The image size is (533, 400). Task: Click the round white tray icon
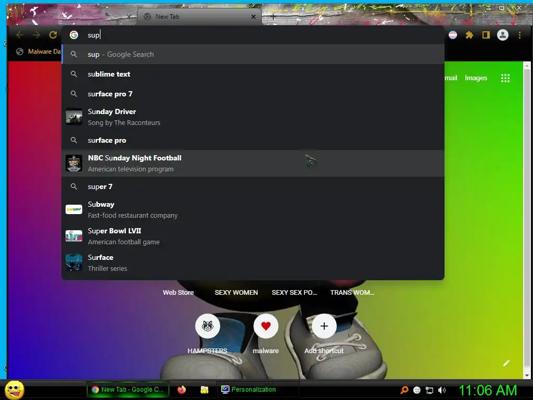(417, 390)
